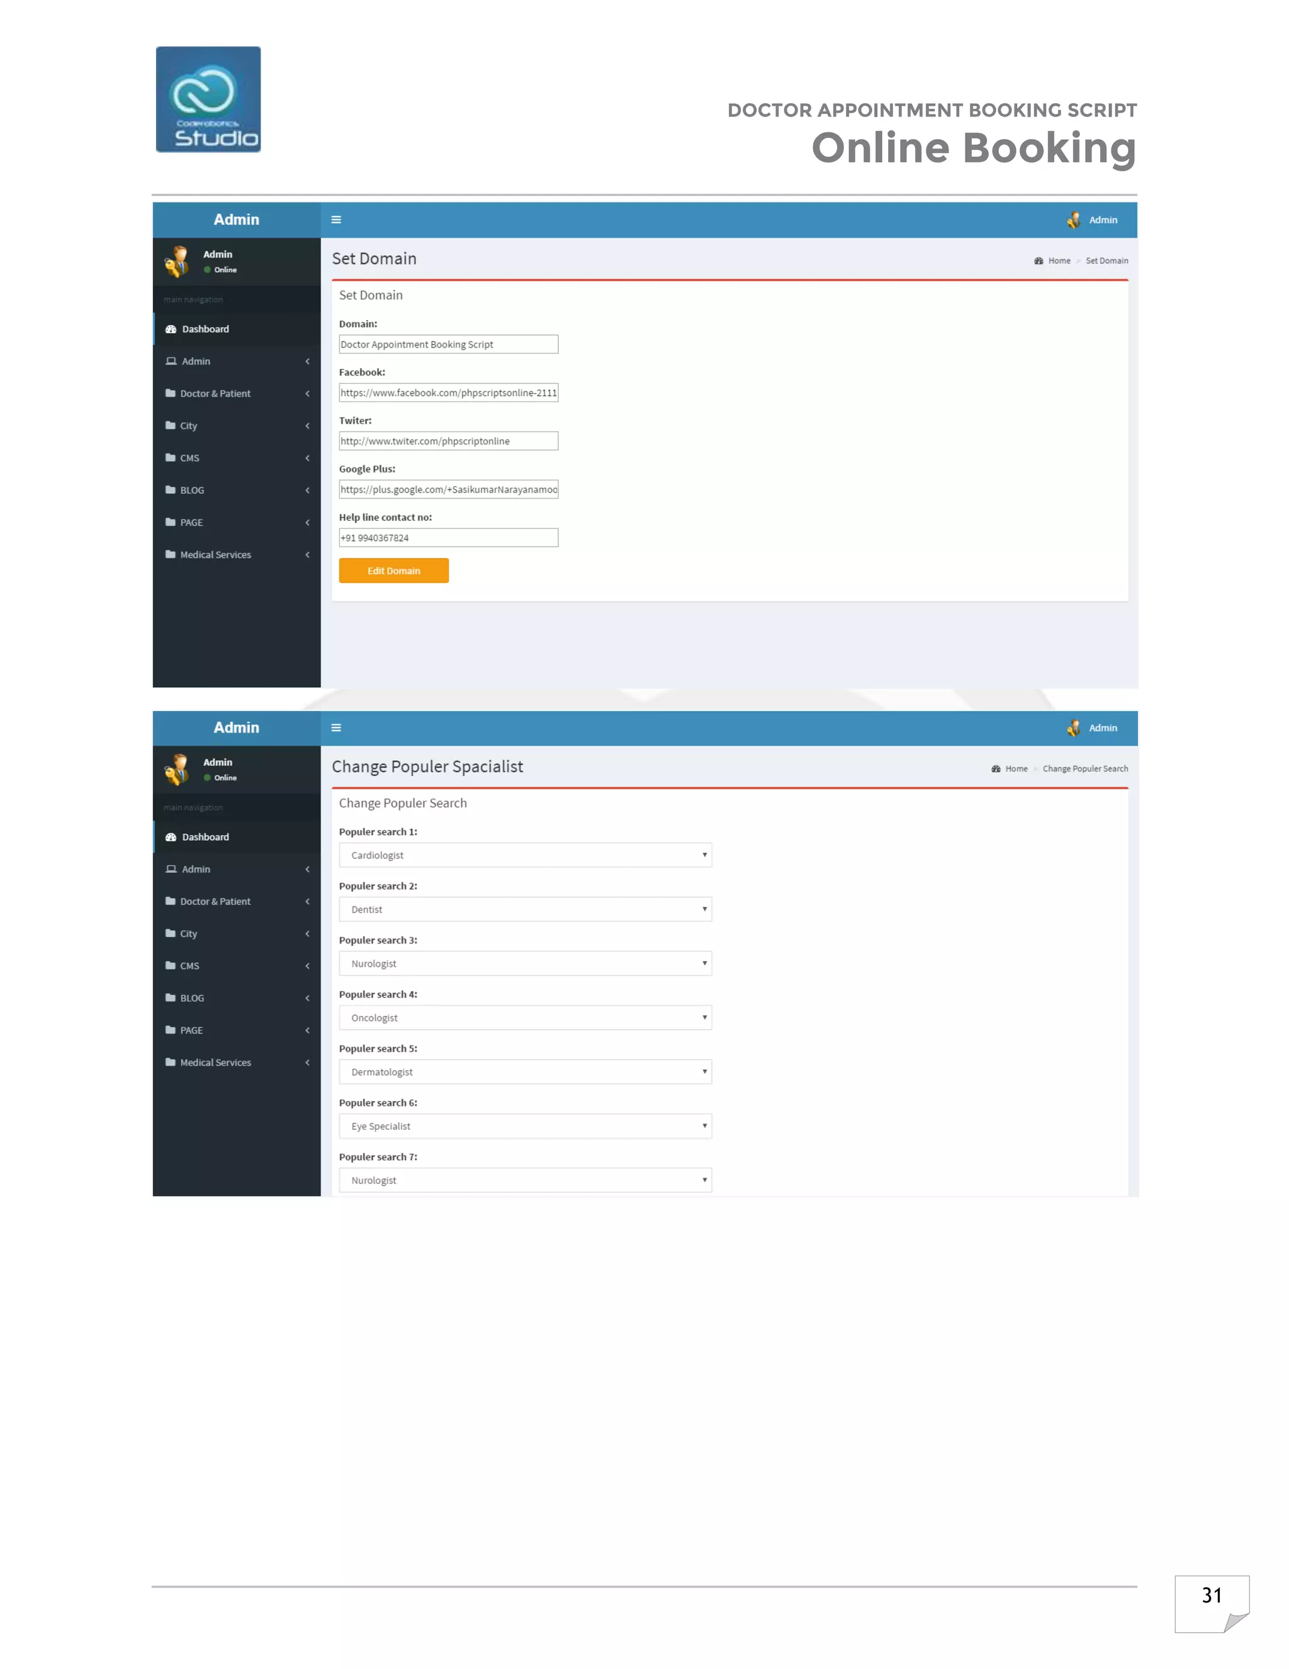The image size is (1289, 1669).
Task: Open Populer search 5 Dermatologist dropdown
Action: click(x=526, y=1072)
